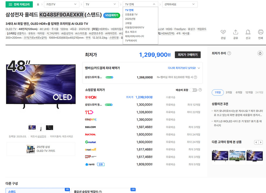Image resolution: width=266 pixels, height=193 pixels.
Task: Click the first product thumbnail under the TV image
Action: (x=32, y=127)
